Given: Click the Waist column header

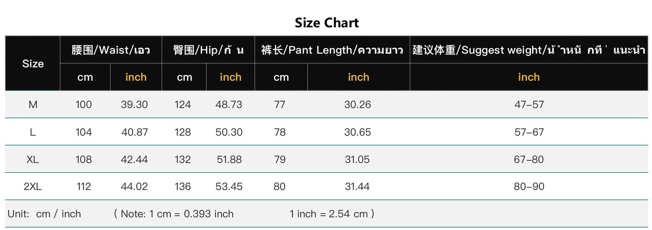Looking at the screenshot, I should point(111,50).
